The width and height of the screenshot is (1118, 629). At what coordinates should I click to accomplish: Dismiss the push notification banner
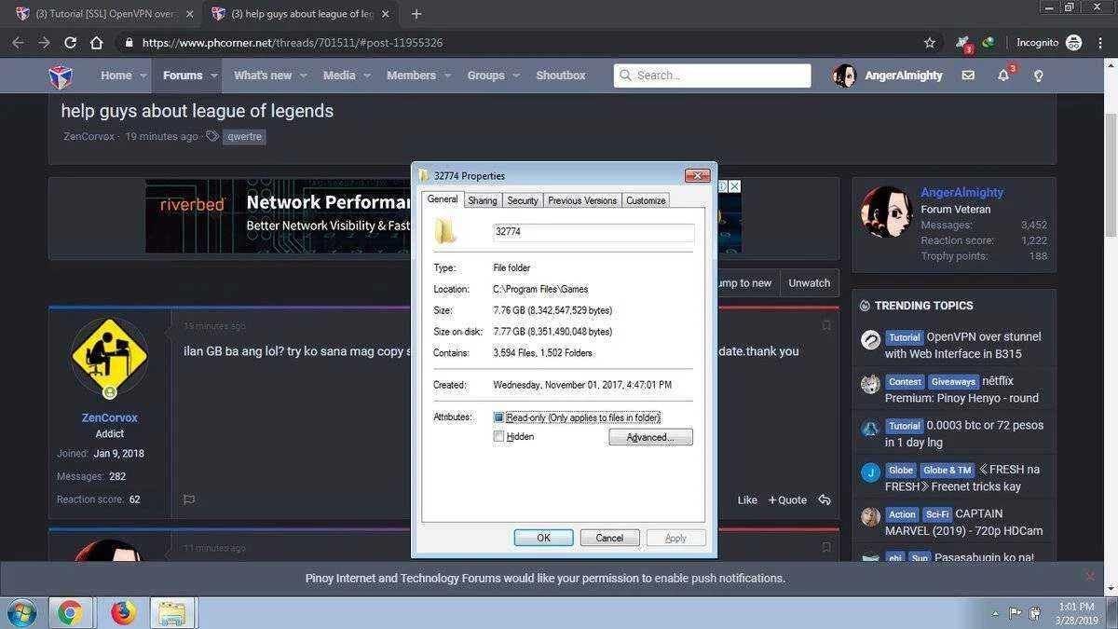click(1090, 577)
